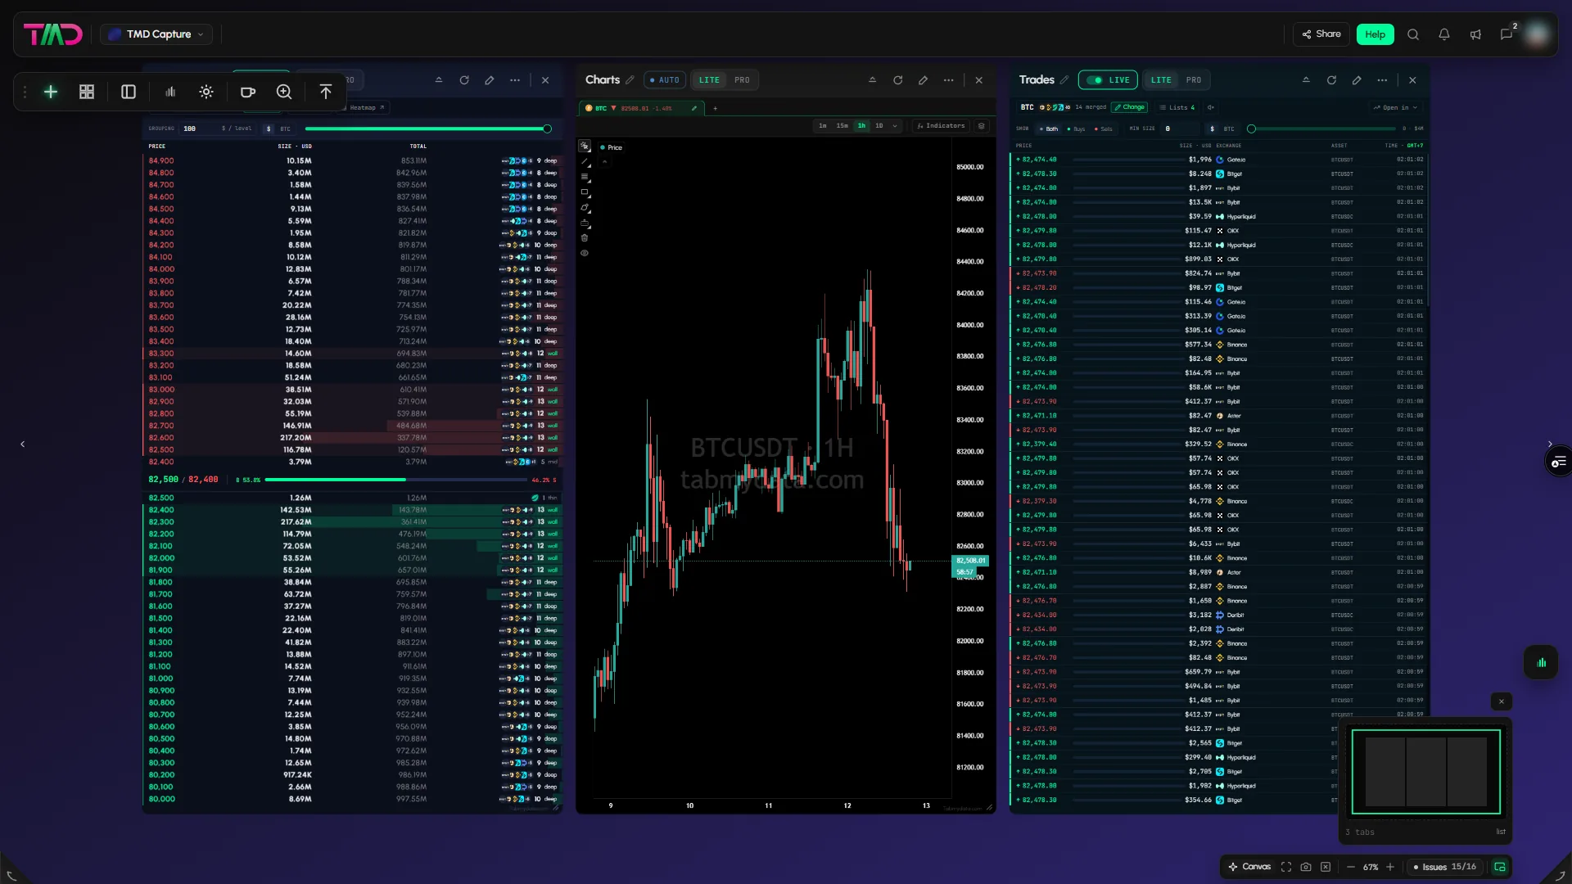Image resolution: width=1572 pixels, height=884 pixels.
Task: Click the screenshot camera icon in bottom bar
Action: (1306, 867)
